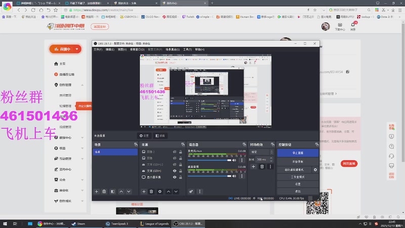Viewport: 405px width, 228px height.
Task: Show the hidden 图像 source
Action: click(x=175, y=158)
